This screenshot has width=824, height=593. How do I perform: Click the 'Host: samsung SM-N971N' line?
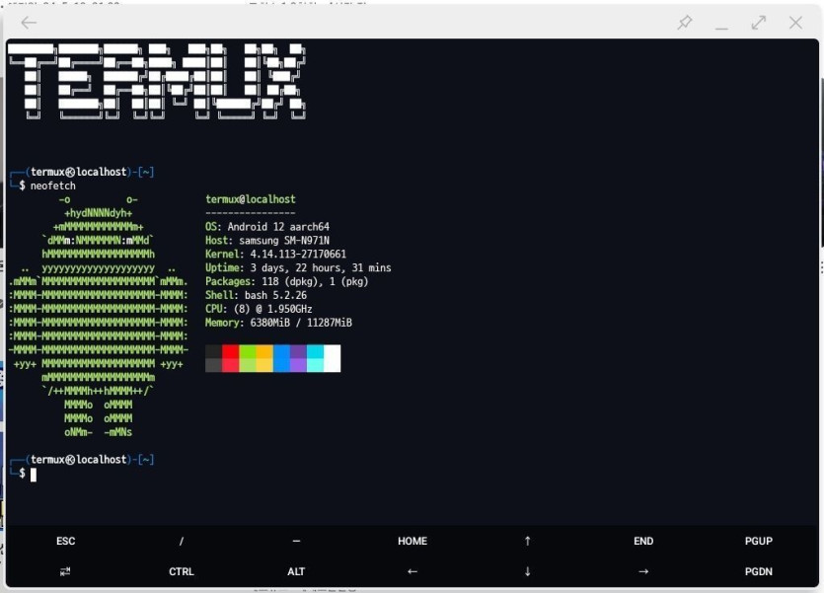point(267,241)
